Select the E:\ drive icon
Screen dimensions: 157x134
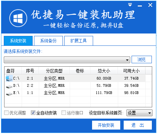tap(9, 94)
